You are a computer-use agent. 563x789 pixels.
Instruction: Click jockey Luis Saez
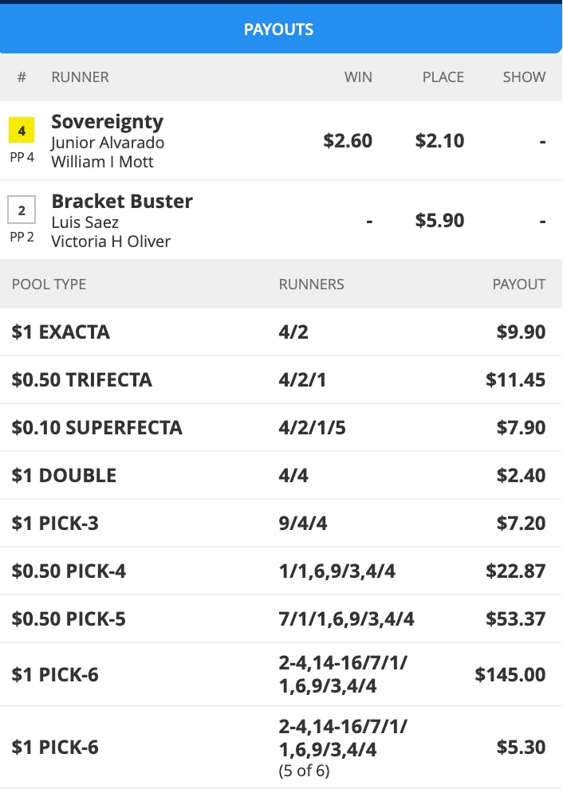coord(85,222)
